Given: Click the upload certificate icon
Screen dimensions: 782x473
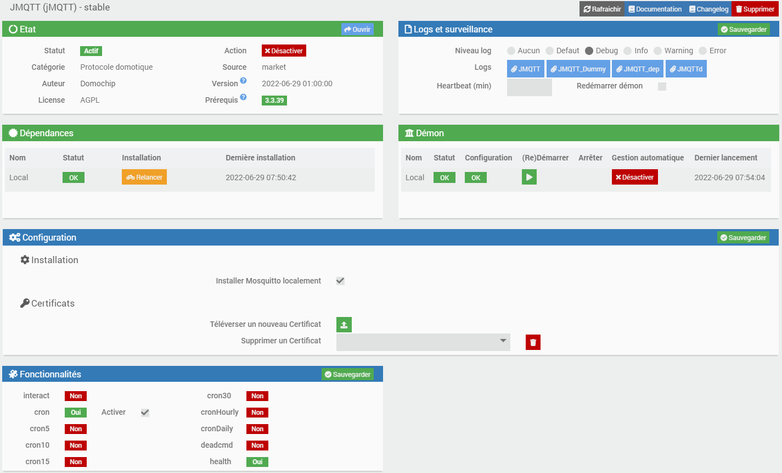Looking at the screenshot, I should tap(344, 325).
